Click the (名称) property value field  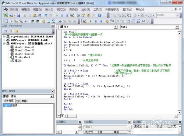click(32, 105)
